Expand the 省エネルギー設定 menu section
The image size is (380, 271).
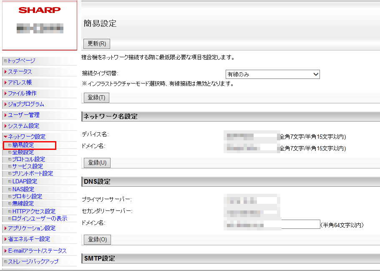tap(29, 239)
